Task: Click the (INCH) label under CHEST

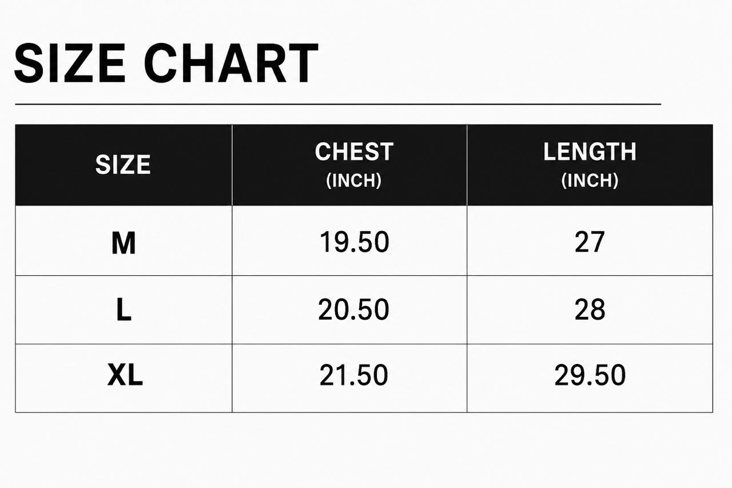Action: pos(353,181)
